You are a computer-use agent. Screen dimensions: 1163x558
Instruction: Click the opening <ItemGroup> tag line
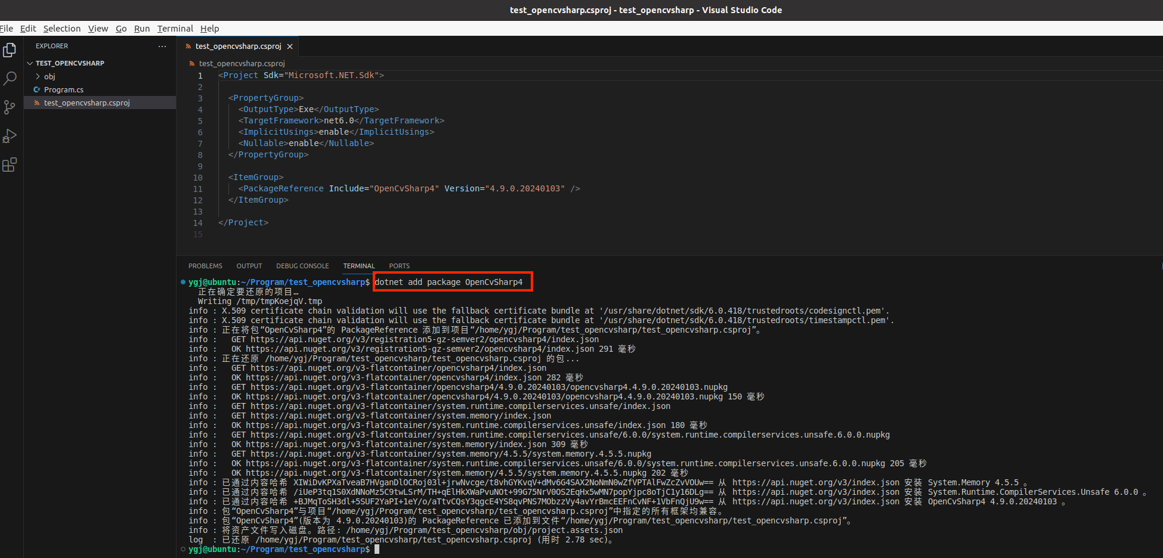pos(256,177)
